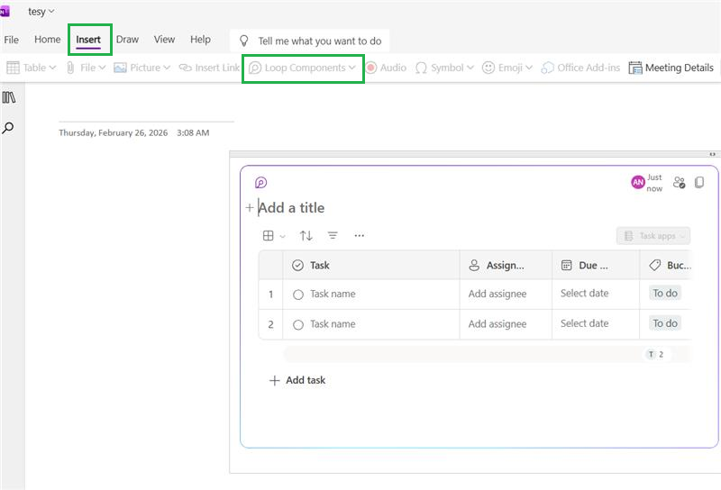
Task: Click the row number 2 cell
Action: pyautogui.click(x=271, y=324)
